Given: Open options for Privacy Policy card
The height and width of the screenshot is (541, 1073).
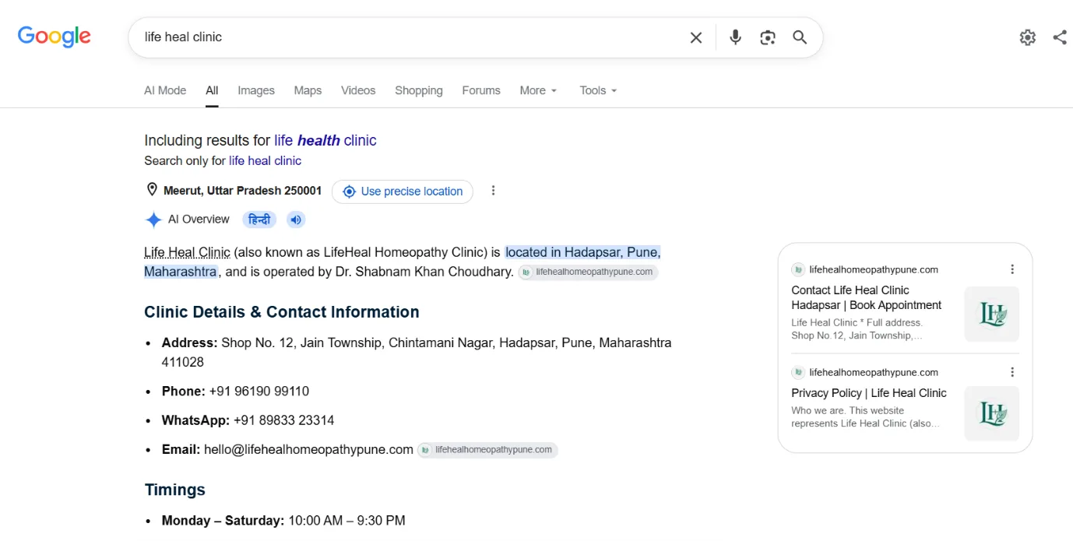Looking at the screenshot, I should point(1012,372).
